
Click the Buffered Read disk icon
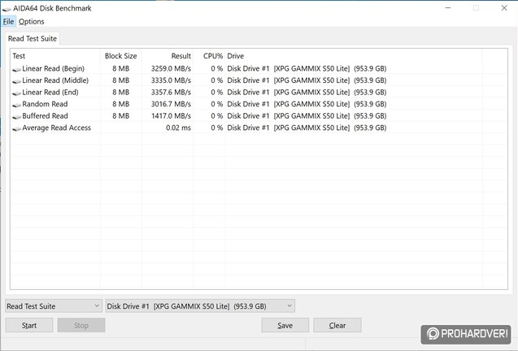click(16, 117)
